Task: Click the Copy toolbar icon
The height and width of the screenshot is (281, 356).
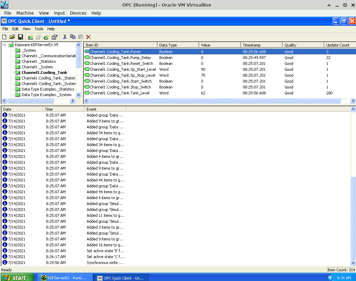Action: pyautogui.click(x=73, y=37)
